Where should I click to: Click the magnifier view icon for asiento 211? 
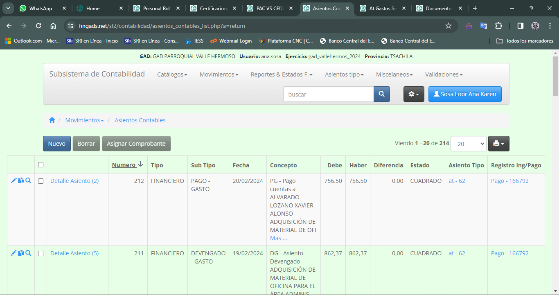click(x=28, y=253)
